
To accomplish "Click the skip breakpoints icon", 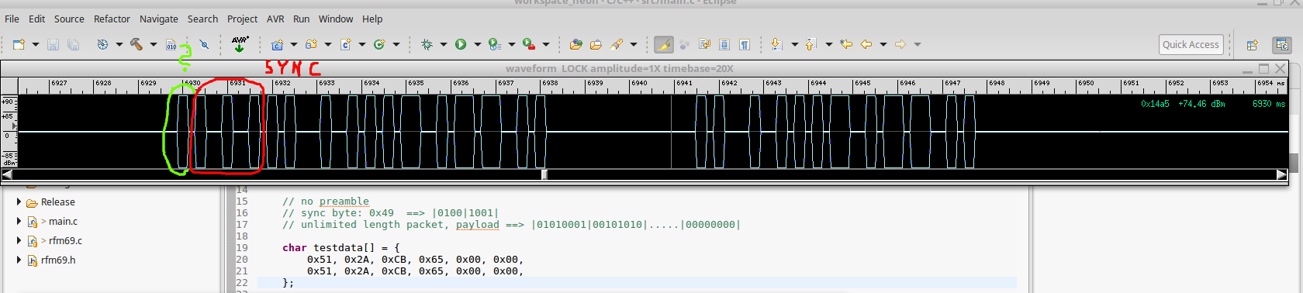I will point(204,44).
